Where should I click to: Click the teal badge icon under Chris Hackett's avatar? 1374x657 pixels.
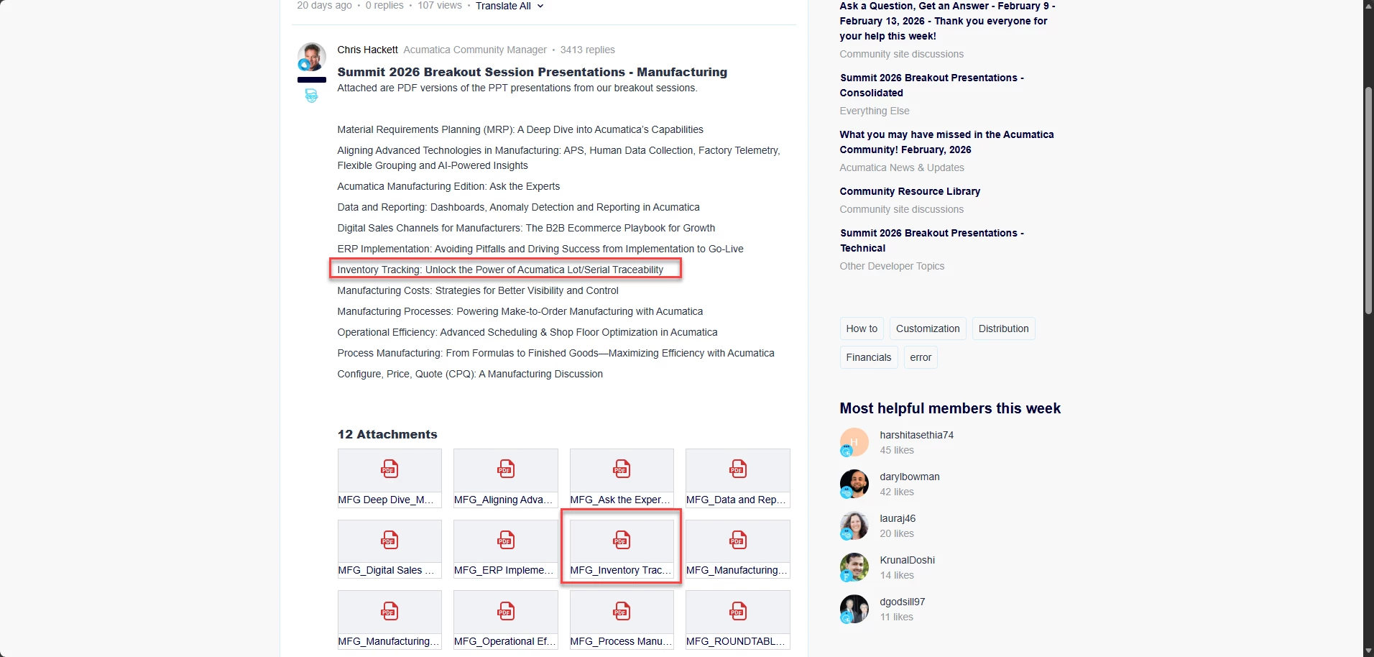(311, 96)
